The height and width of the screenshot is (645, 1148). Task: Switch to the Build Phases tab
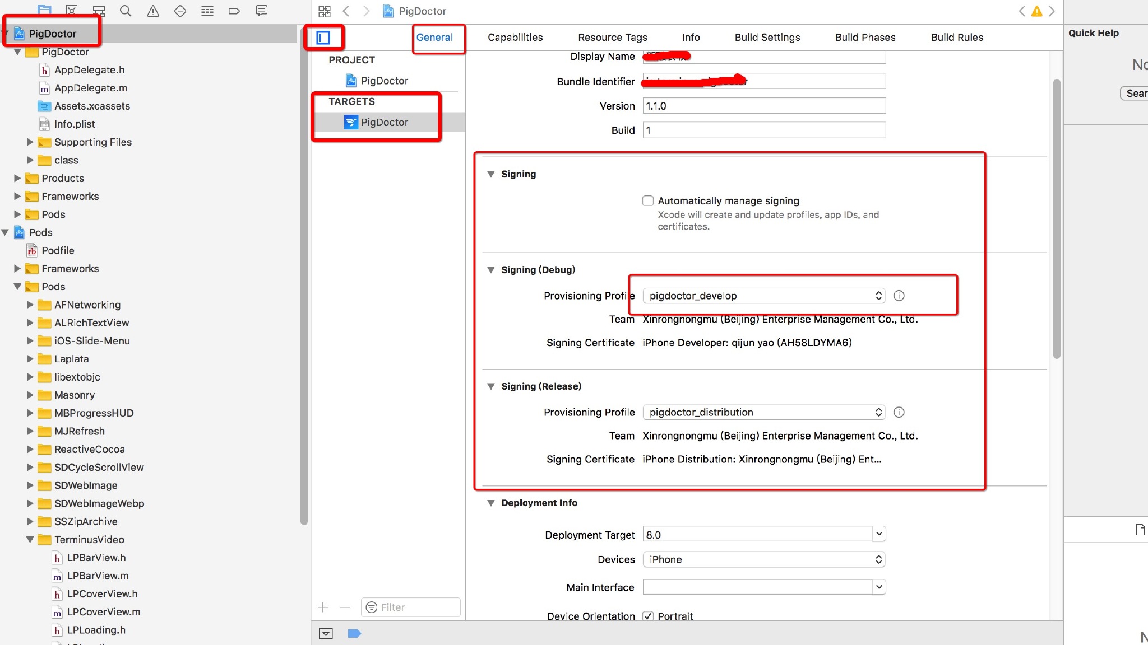[x=865, y=38]
